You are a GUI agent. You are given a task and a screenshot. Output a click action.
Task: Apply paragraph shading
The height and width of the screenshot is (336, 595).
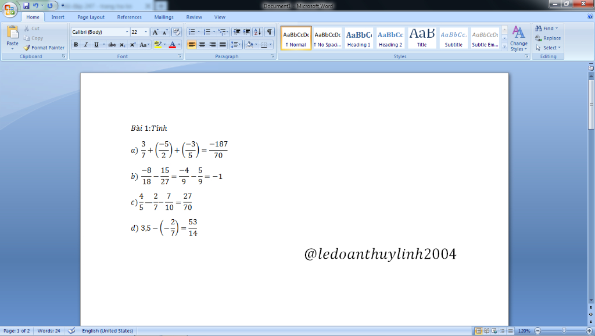249,45
